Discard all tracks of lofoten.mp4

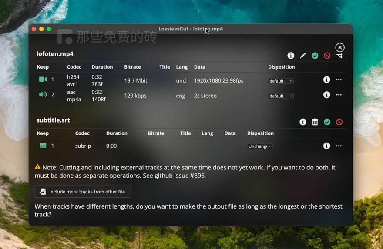[x=327, y=56]
